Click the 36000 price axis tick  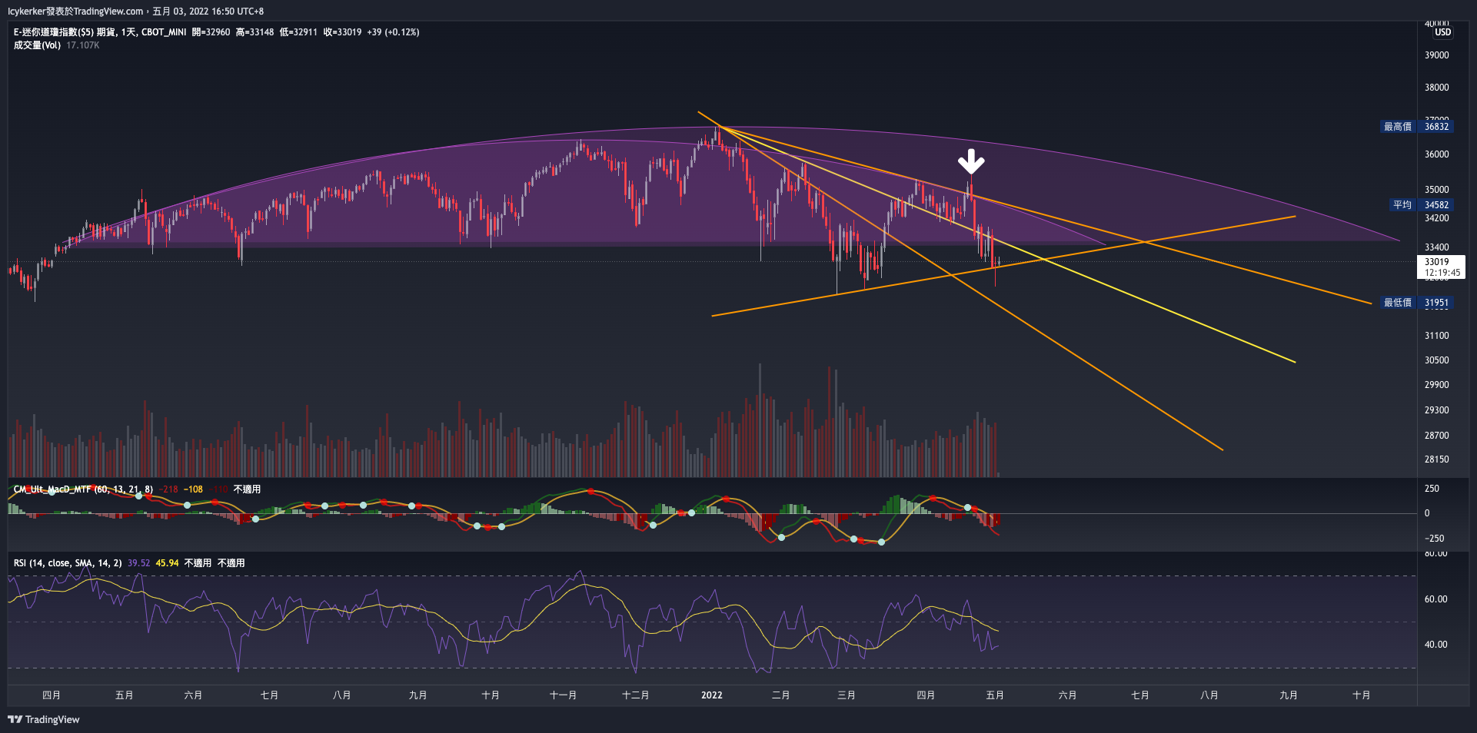point(1436,154)
